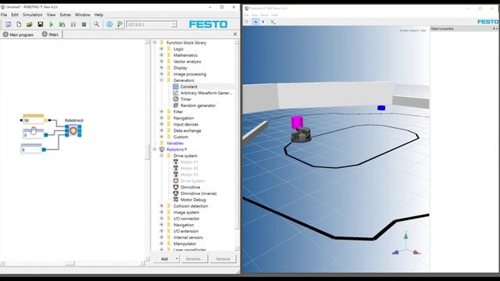This screenshot has width=500, height=281.
Task: Switch to the Main program tab
Action: [19, 34]
